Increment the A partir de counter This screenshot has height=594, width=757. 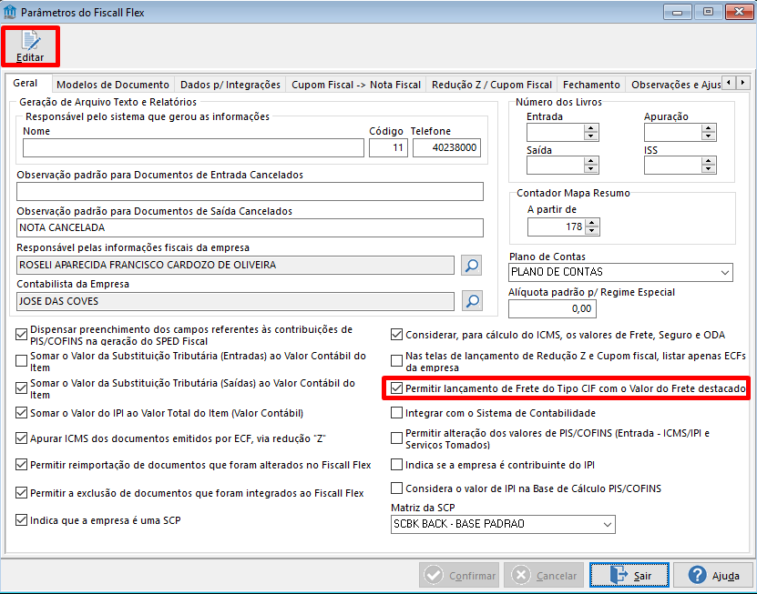tap(592, 223)
